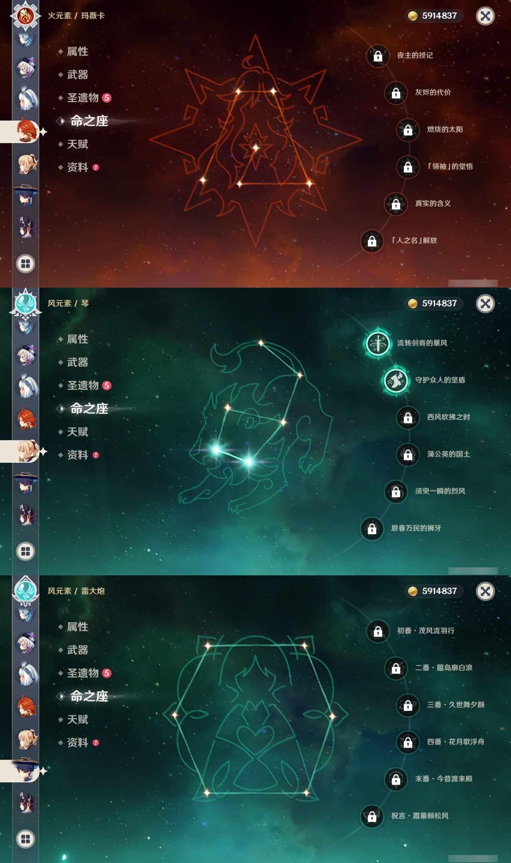Select the unlocked 守护众人的坚盾 icon
This screenshot has width=511, height=863.
[396, 380]
